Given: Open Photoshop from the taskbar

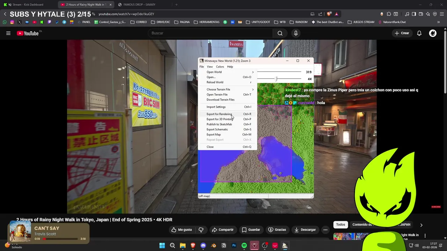Looking at the screenshot, I should [x=234, y=246].
